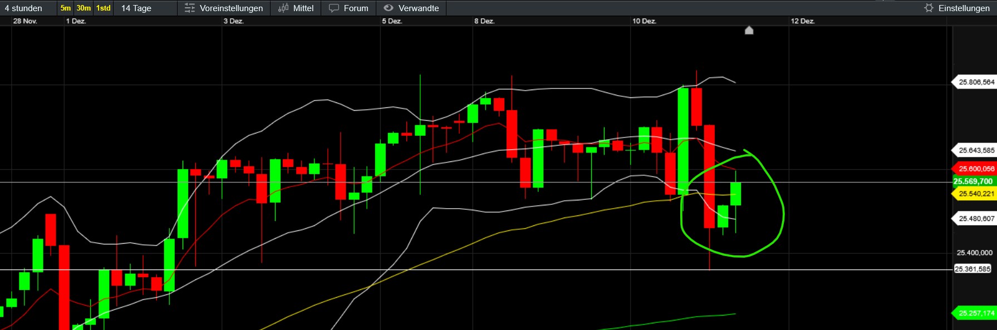
Task: Switch to the 5m timeframe
Action: 66,8
